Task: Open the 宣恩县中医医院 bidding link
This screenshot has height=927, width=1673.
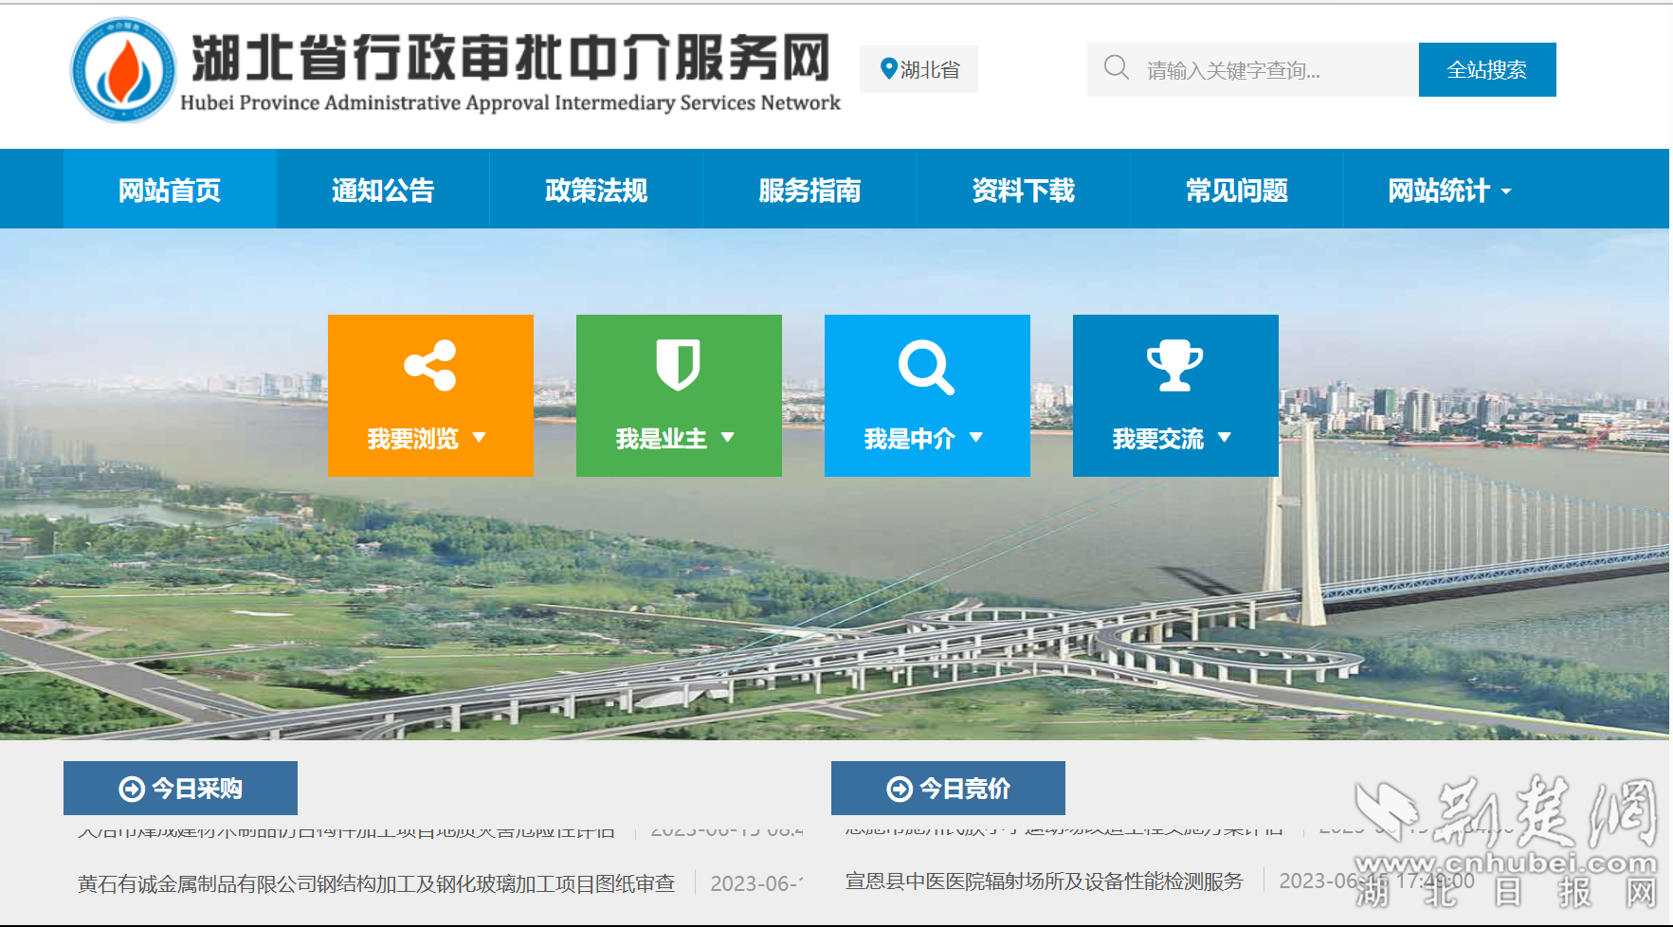Action: 1044,882
